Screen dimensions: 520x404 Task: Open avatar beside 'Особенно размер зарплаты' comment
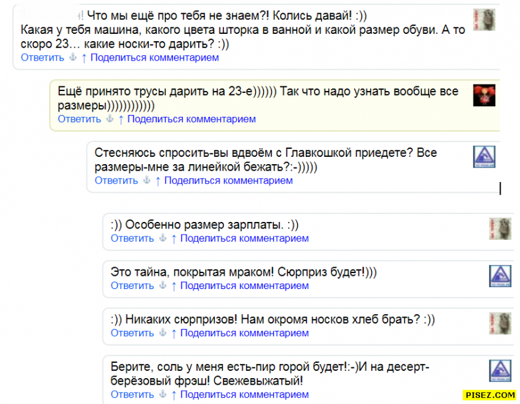coord(499,229)
